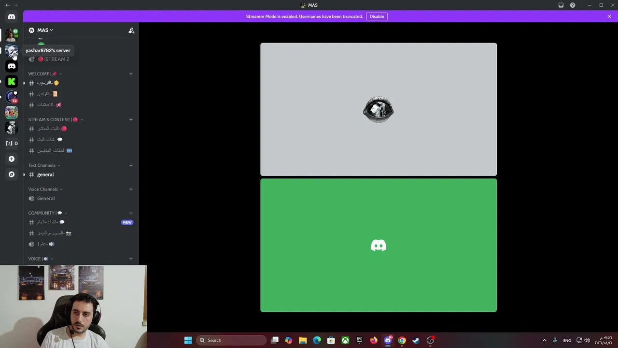Join the General voice channel
618x348 pixels.
point(81,198)
